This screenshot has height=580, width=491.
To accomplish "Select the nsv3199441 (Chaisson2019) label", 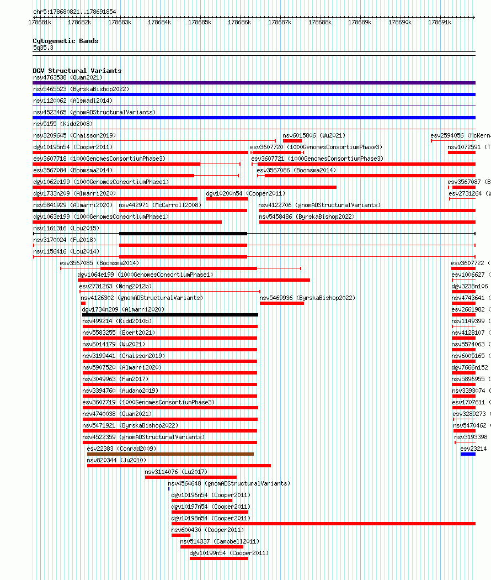I will point(124,356).
